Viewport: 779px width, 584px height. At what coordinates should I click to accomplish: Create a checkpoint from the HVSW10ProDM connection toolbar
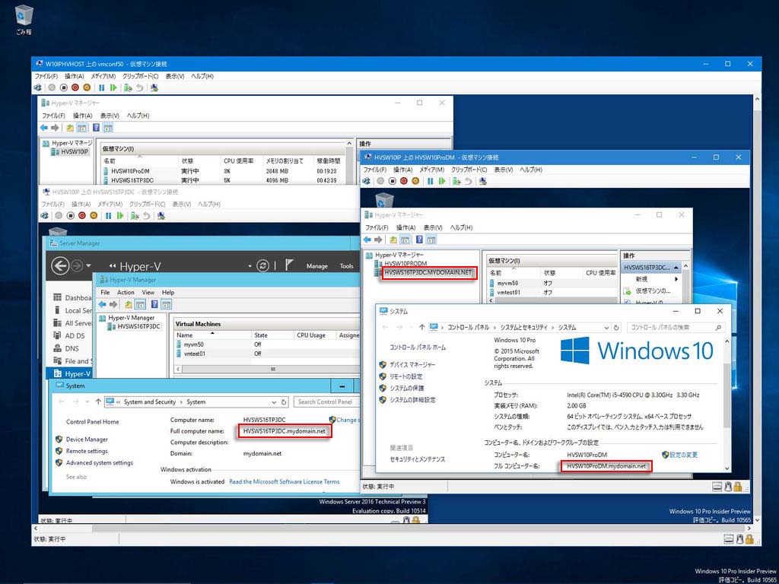coord(456,181)
